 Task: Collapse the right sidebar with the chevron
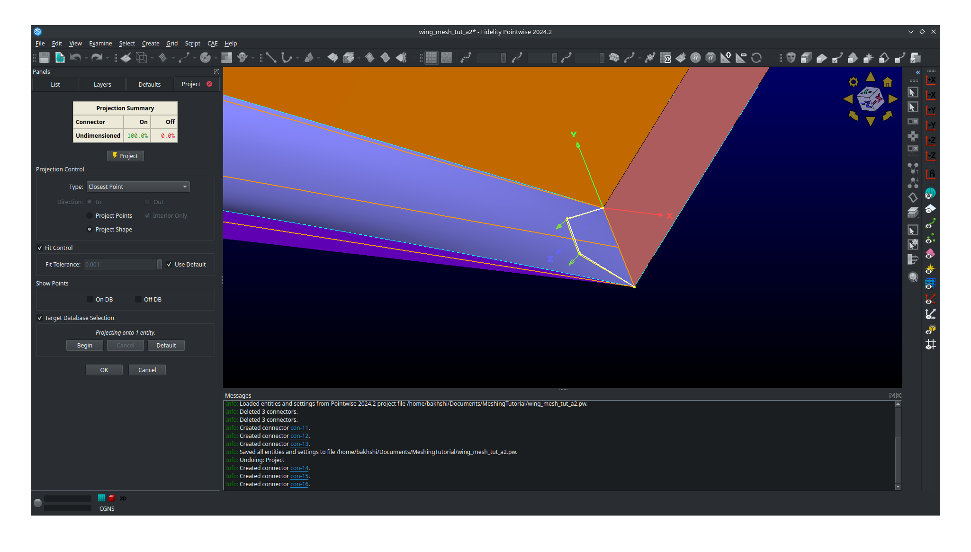[x=918, y=72]
